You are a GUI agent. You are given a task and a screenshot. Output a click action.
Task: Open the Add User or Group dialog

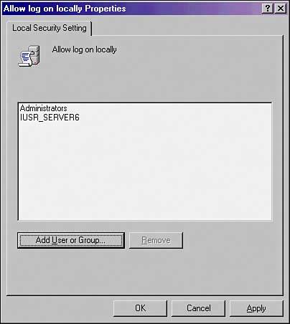point(71,240)
